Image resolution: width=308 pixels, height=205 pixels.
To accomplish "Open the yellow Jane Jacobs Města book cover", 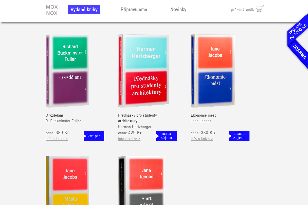I will point(68,181).
